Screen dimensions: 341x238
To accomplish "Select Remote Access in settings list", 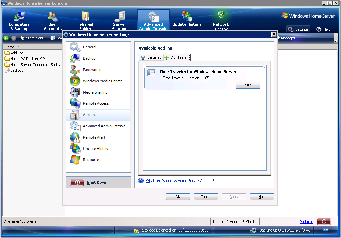I will pyautogui.click(x=98, y=103).
